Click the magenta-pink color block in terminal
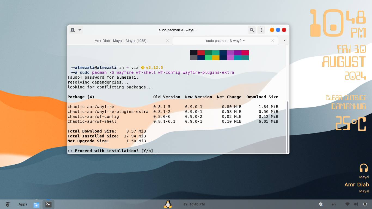The image size is (372, 209). click(245, 53)
